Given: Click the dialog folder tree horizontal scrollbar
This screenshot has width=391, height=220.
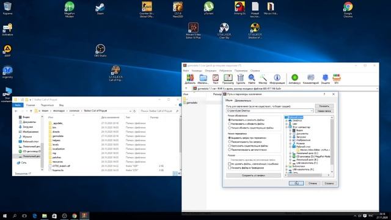Looking at the screenshot, I should [x=307, y=175].
